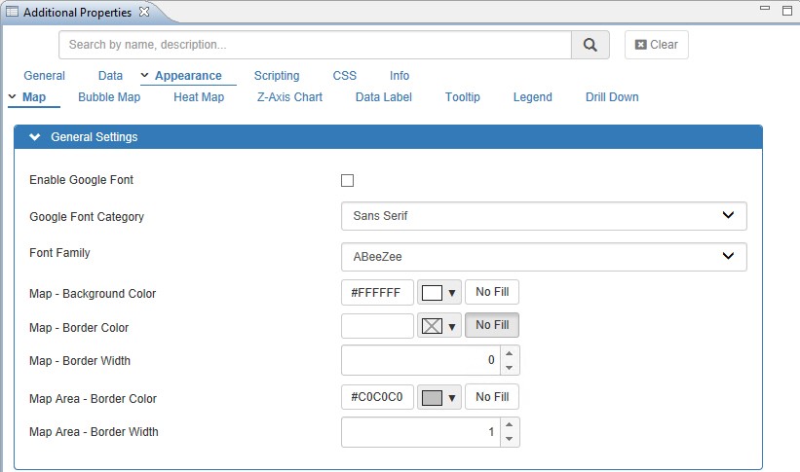The width and height of the screenshot is (800, 472).
Task: Focus the property search text field
Action: 315,45
